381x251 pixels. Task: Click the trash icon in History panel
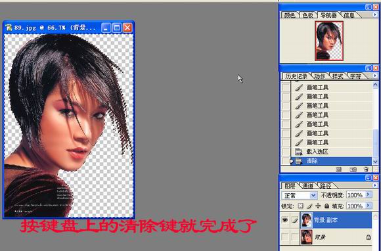(366, 170)
